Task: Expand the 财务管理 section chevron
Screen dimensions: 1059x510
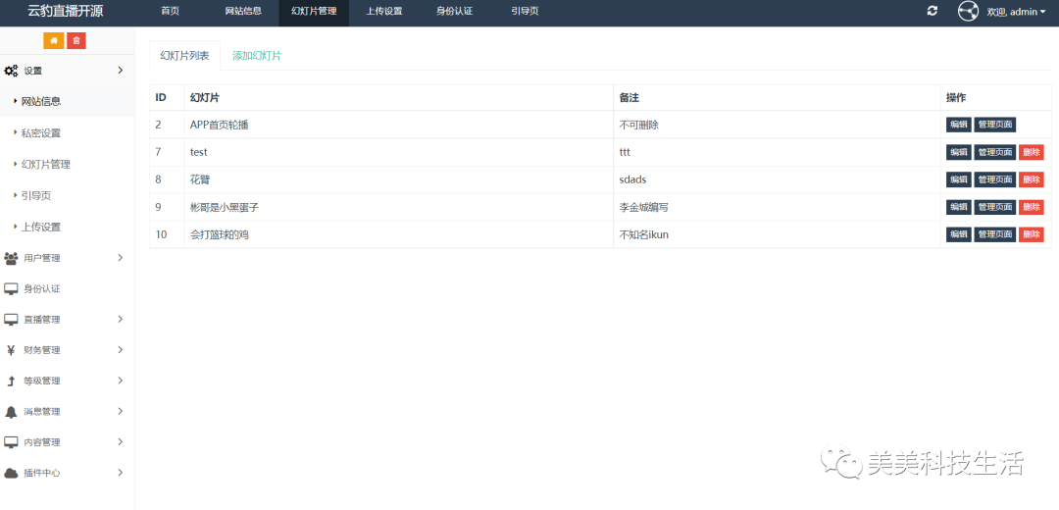Action: pos(121,349)
